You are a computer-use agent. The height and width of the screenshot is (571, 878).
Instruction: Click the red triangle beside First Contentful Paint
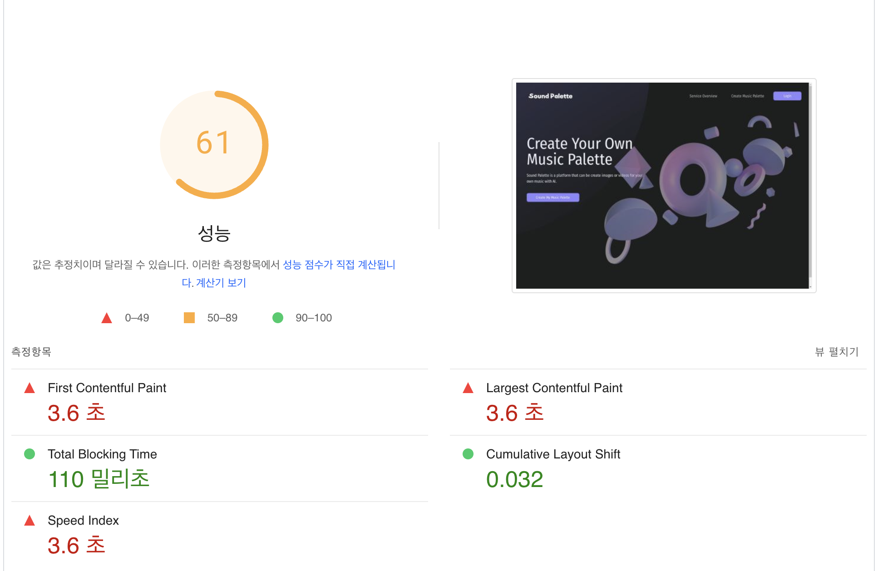tap(30, 388)
